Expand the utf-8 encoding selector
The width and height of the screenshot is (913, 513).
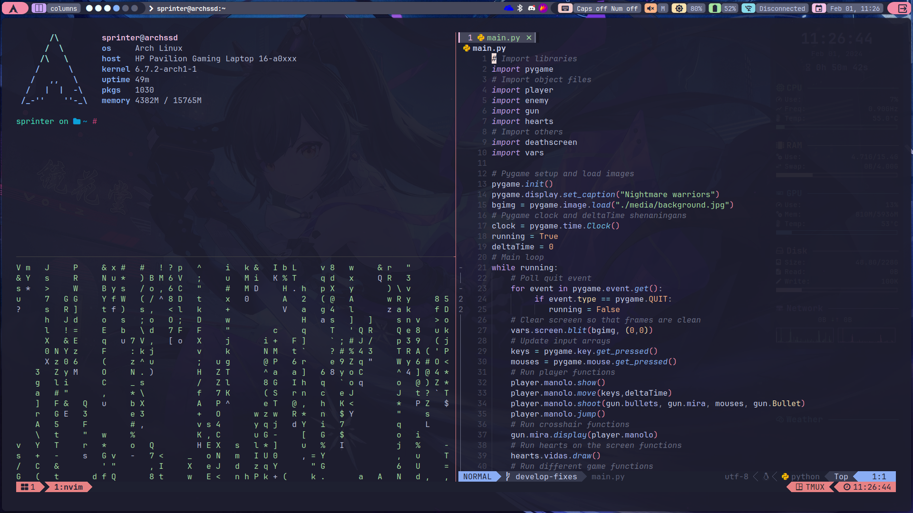(x=735, y=476)
